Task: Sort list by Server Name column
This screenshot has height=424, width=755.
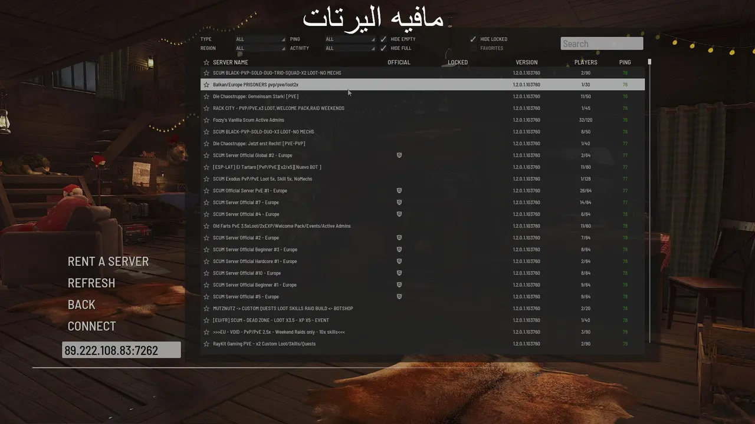Action: [x=230, y=62]
